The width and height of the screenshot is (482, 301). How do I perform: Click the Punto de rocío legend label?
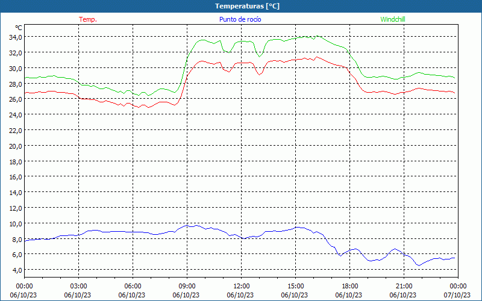[240, 19]
